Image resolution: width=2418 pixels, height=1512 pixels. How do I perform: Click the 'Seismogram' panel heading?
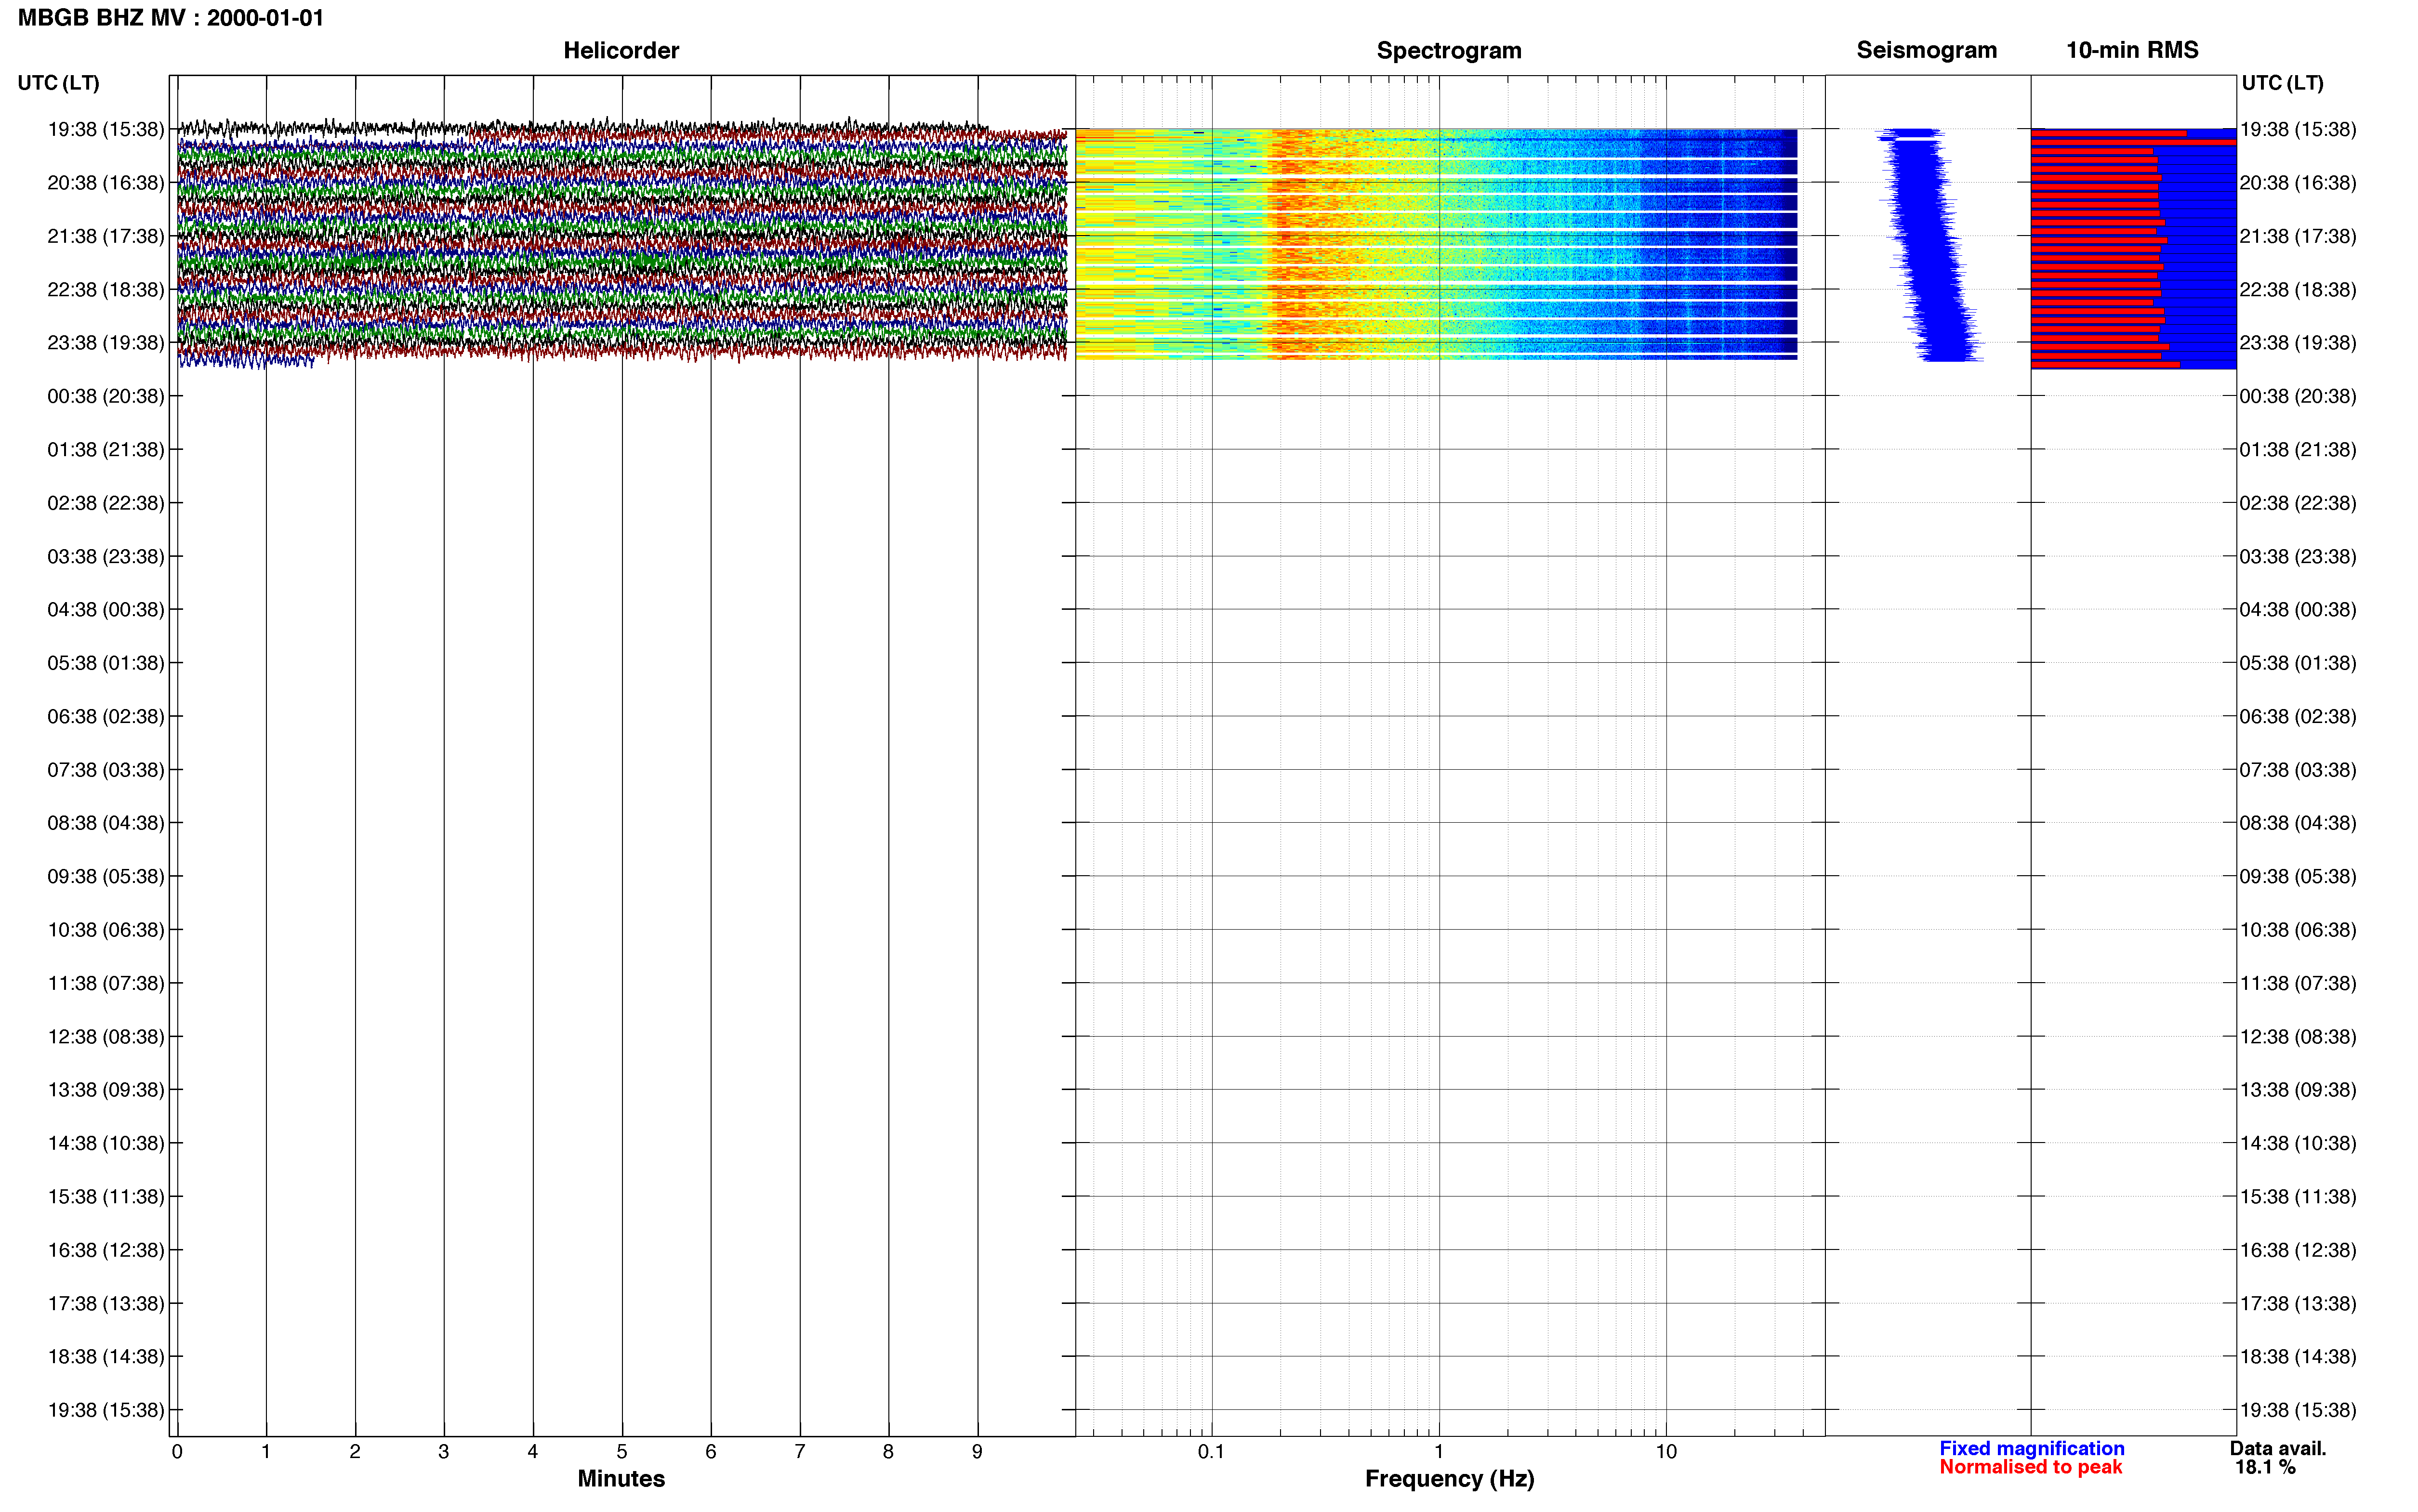1926,50
